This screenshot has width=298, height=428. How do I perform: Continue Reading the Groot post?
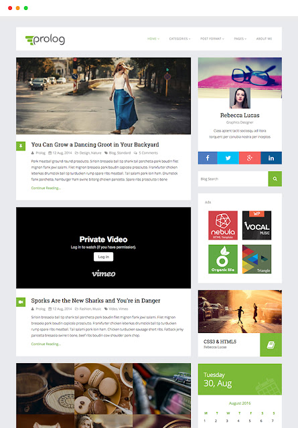pos(46,188)
